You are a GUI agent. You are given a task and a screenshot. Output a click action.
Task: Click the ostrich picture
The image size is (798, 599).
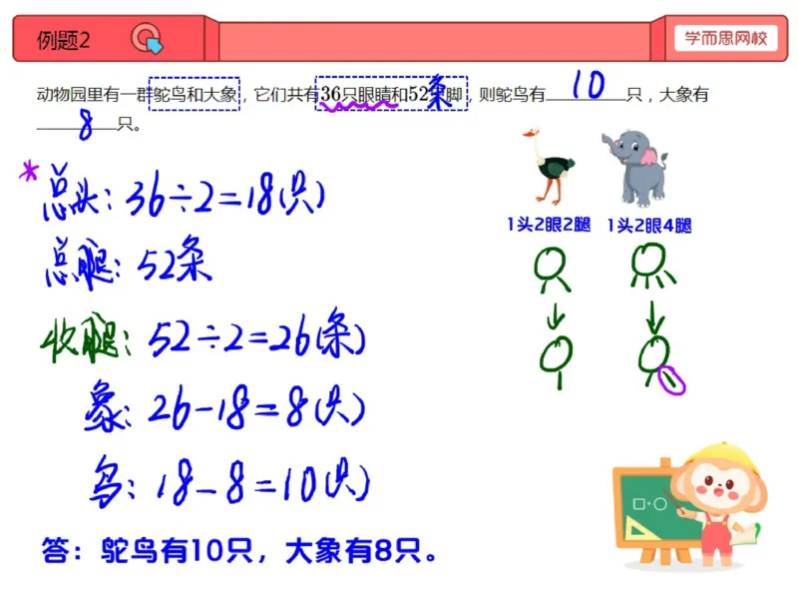(x=550, y=166)
